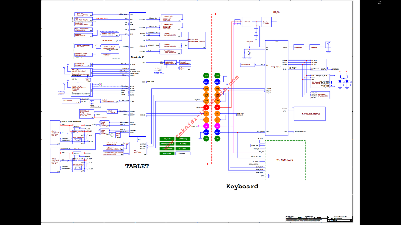Screen dimensions: 401x225
Task: Click the RealTek RTS5242 PCIe to SD block
Action: [110, 101]
